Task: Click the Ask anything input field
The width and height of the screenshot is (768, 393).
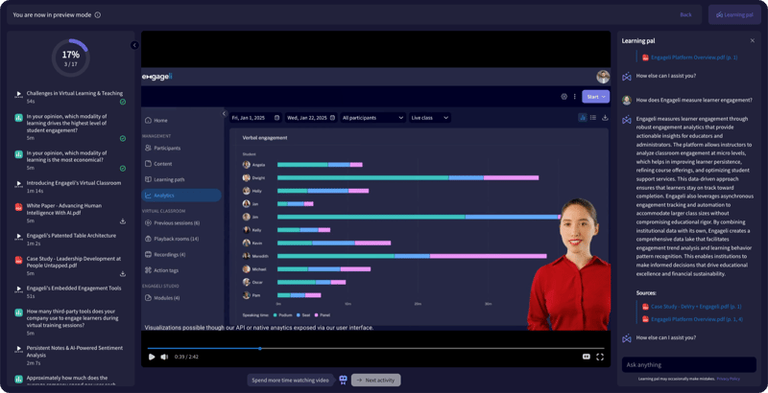Action: pos(689,364)
